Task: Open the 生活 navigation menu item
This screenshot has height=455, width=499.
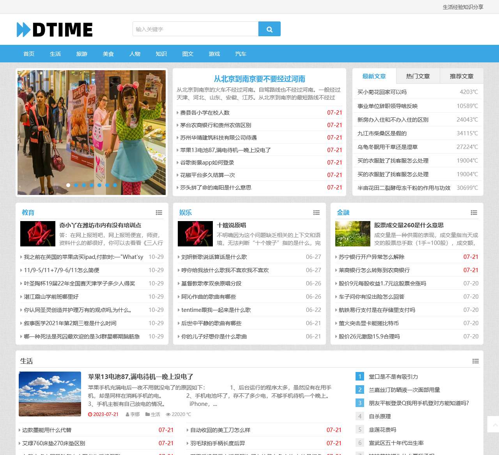Action: pos(55,54)
